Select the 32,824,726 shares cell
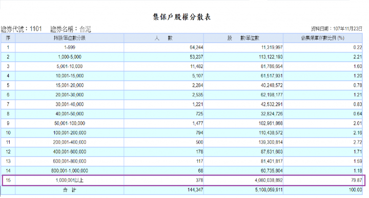The width and height of the screenshot is (369, 198). pos(243,114)
